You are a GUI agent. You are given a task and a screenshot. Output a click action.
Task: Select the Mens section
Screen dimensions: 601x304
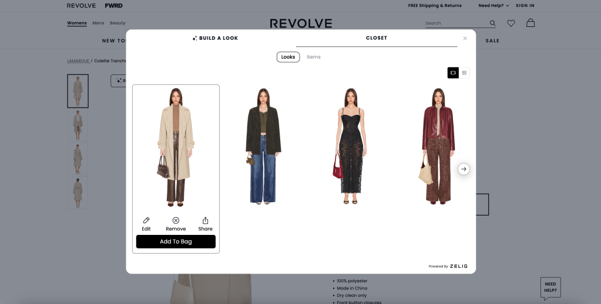[x=98, y=23]
